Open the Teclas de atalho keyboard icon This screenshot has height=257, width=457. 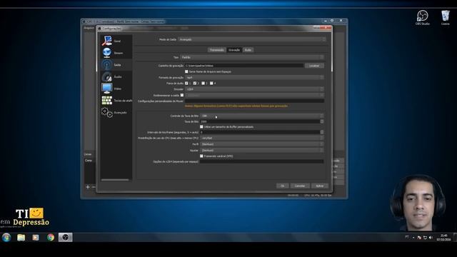(x=106, y=100)
